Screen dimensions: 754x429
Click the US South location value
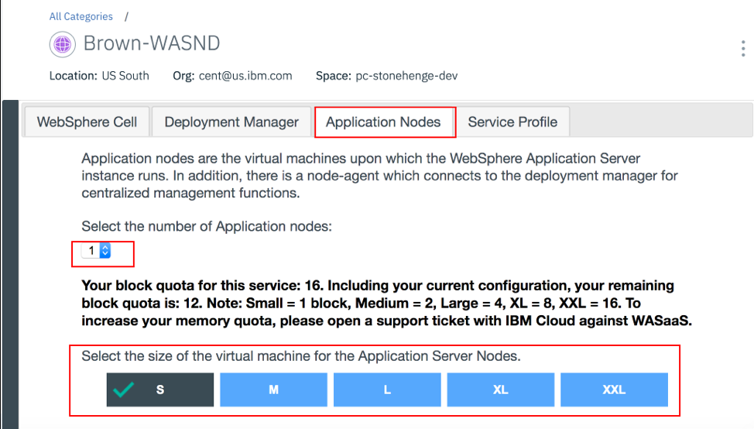[125, 76]
